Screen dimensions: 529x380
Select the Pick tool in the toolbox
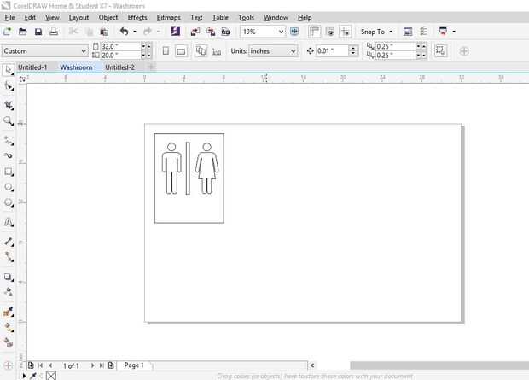[9, 69]
